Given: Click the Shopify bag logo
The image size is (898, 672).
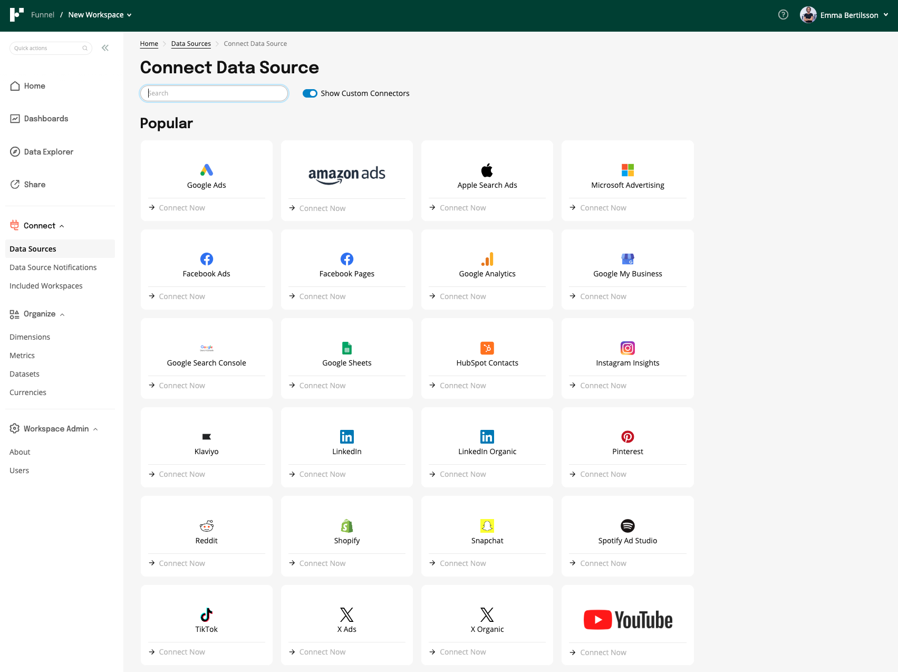Looking at the screenshot, I should click(x=347, y=526).
